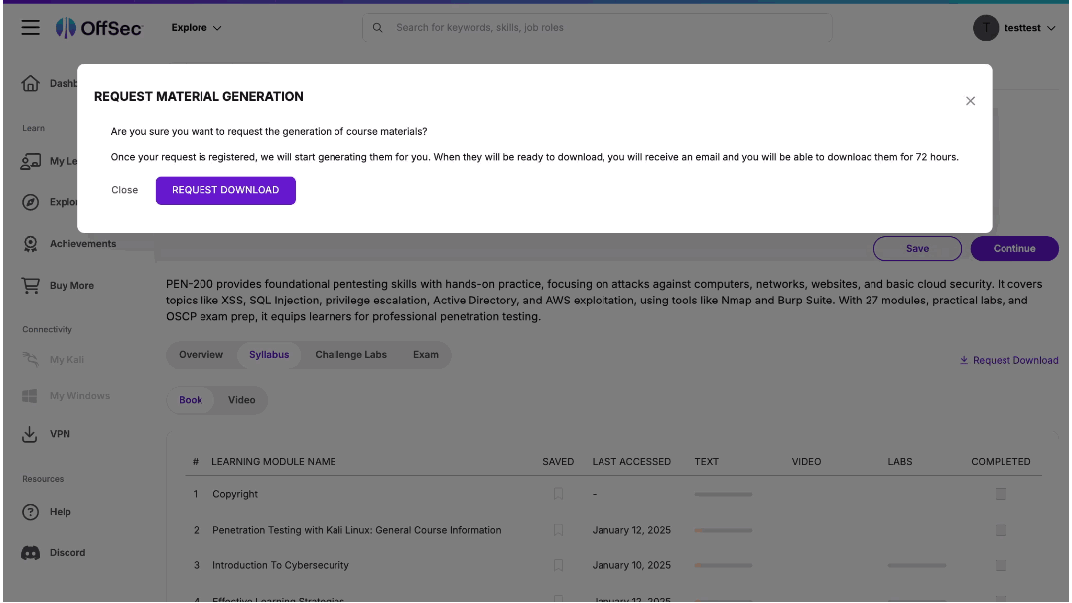Image resolution: width=1072 pixels, height=603 pixels.
Task: Click the SAVED column header
Action: [558, 461]
